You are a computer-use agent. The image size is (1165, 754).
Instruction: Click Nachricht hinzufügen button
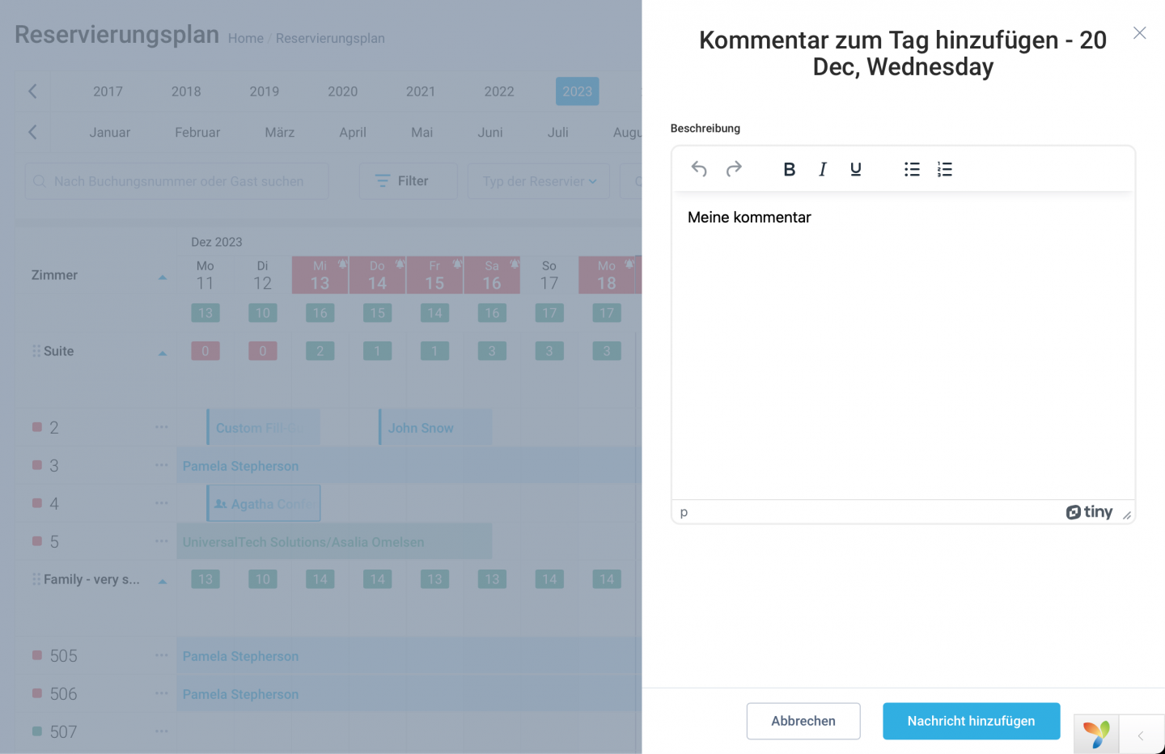[971, 721]
